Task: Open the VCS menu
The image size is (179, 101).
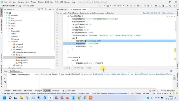Action: (62, 2)
